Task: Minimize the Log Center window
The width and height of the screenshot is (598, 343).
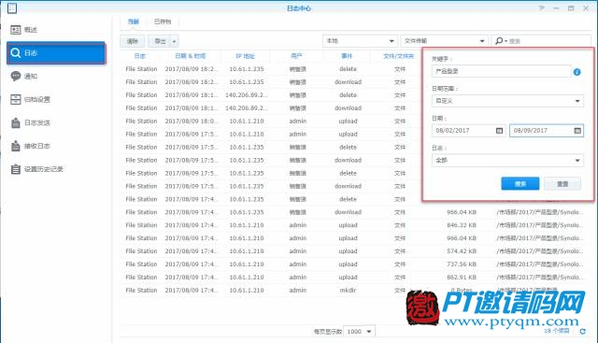Action: (556, 8)
